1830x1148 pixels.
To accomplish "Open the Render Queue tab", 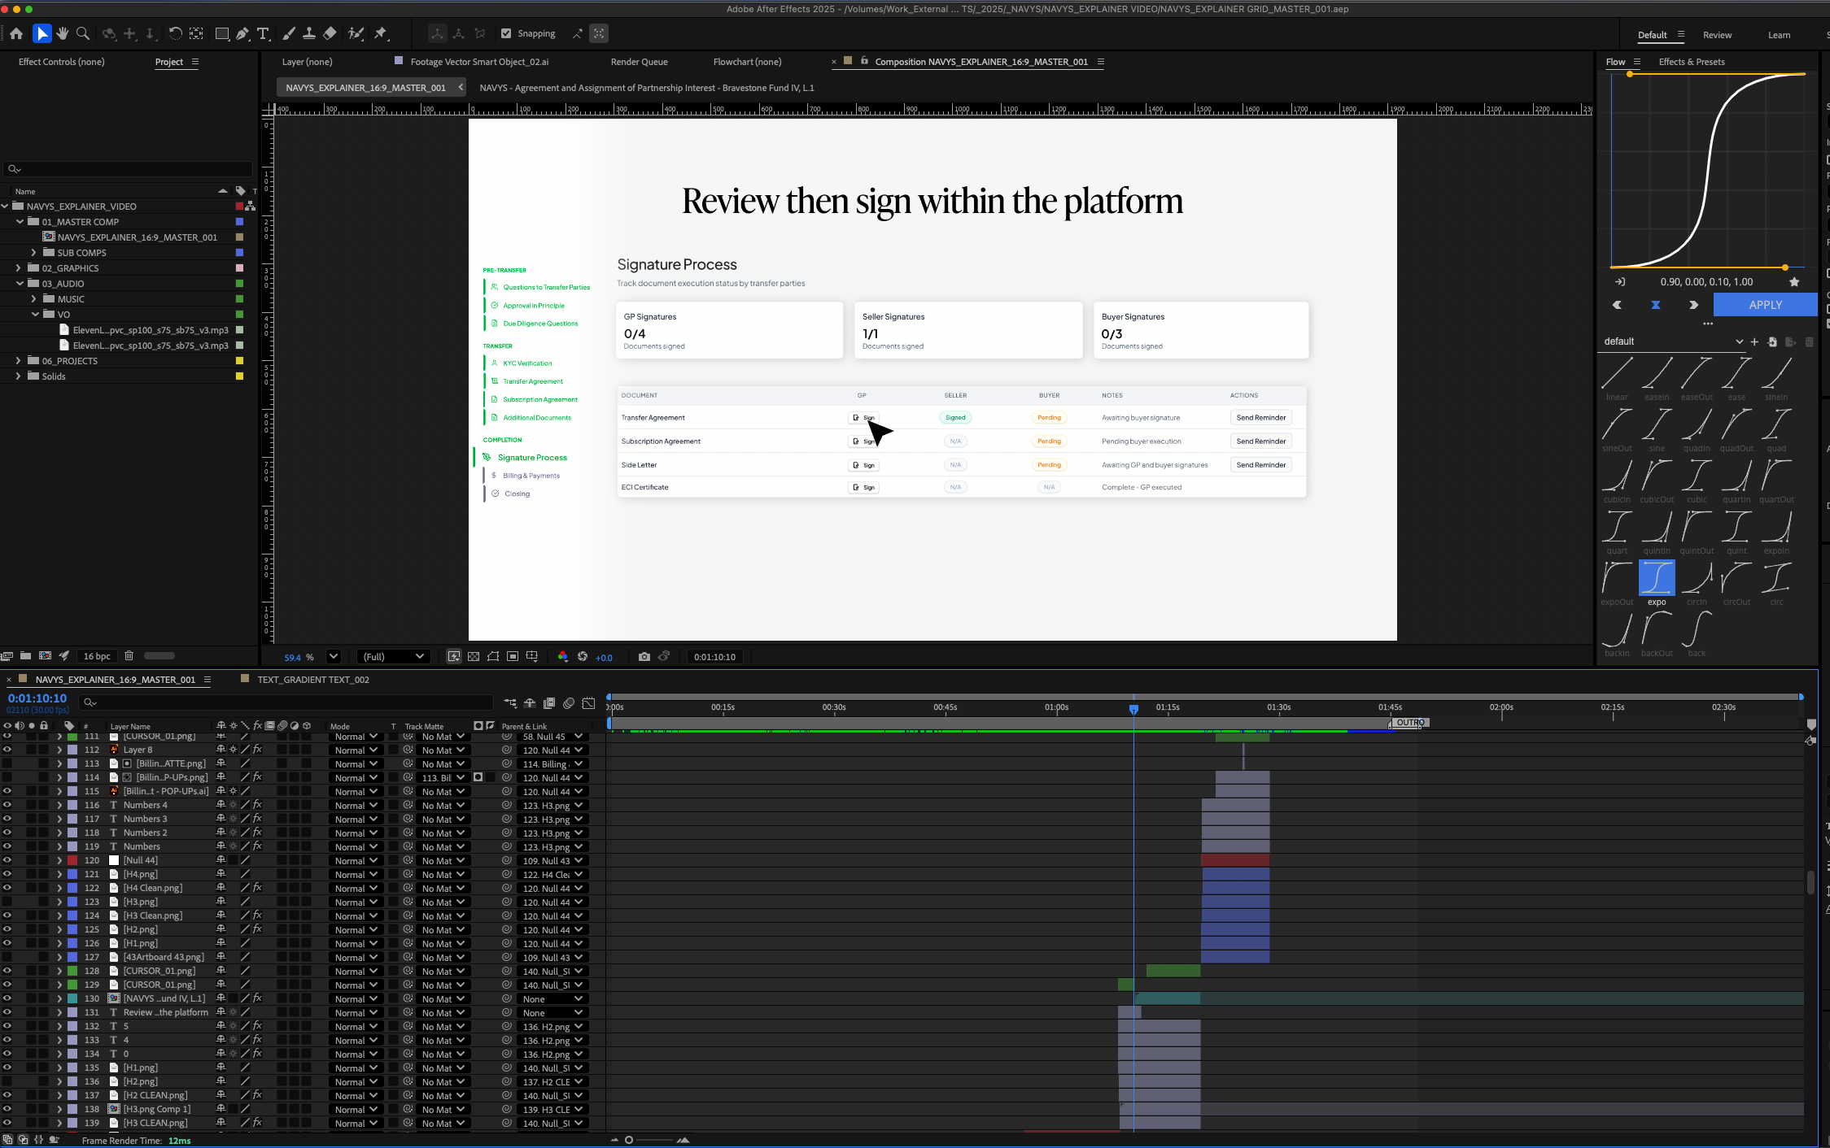I will [x=639, y=62].
